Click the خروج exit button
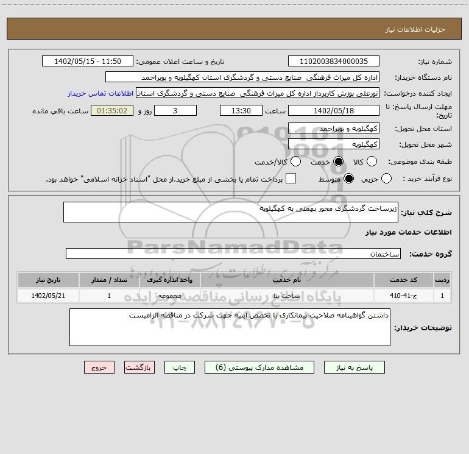Image resolution: width=469 pixels, height=454 pixels. tap(99, 367)
